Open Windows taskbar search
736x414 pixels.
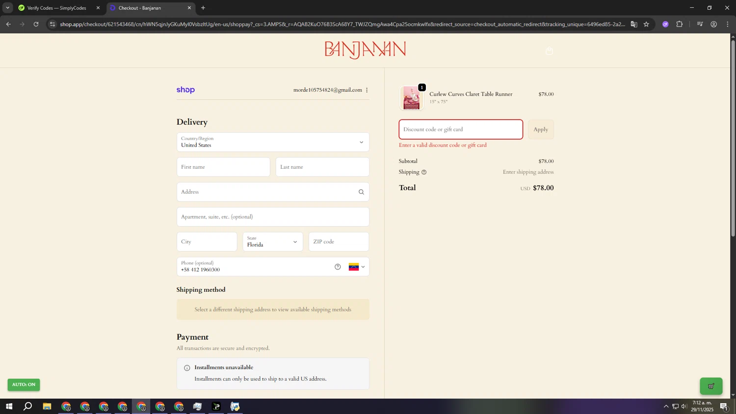28,406
